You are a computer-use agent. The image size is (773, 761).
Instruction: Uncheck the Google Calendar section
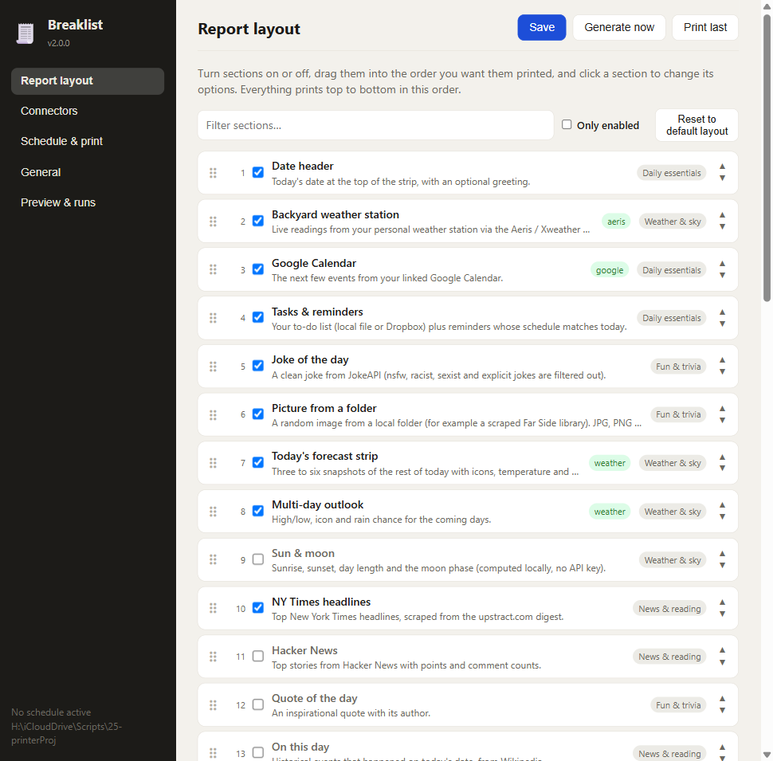(258, 269)
